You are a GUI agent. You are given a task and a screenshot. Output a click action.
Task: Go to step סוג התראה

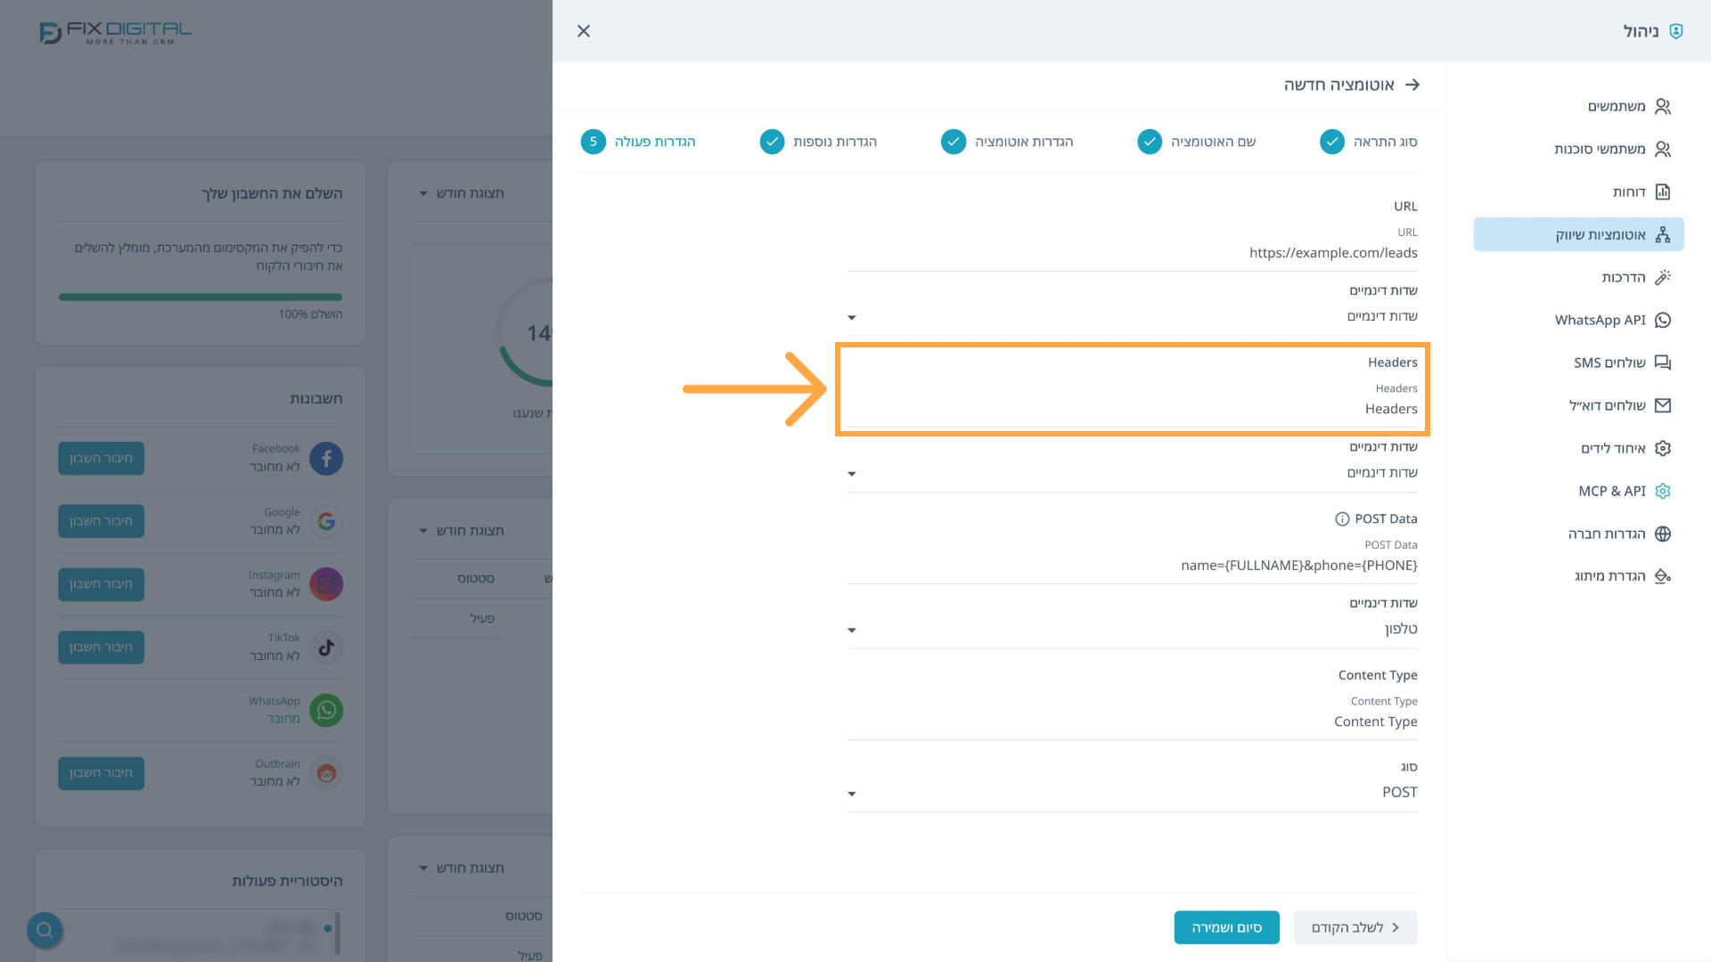[1369, 142]
